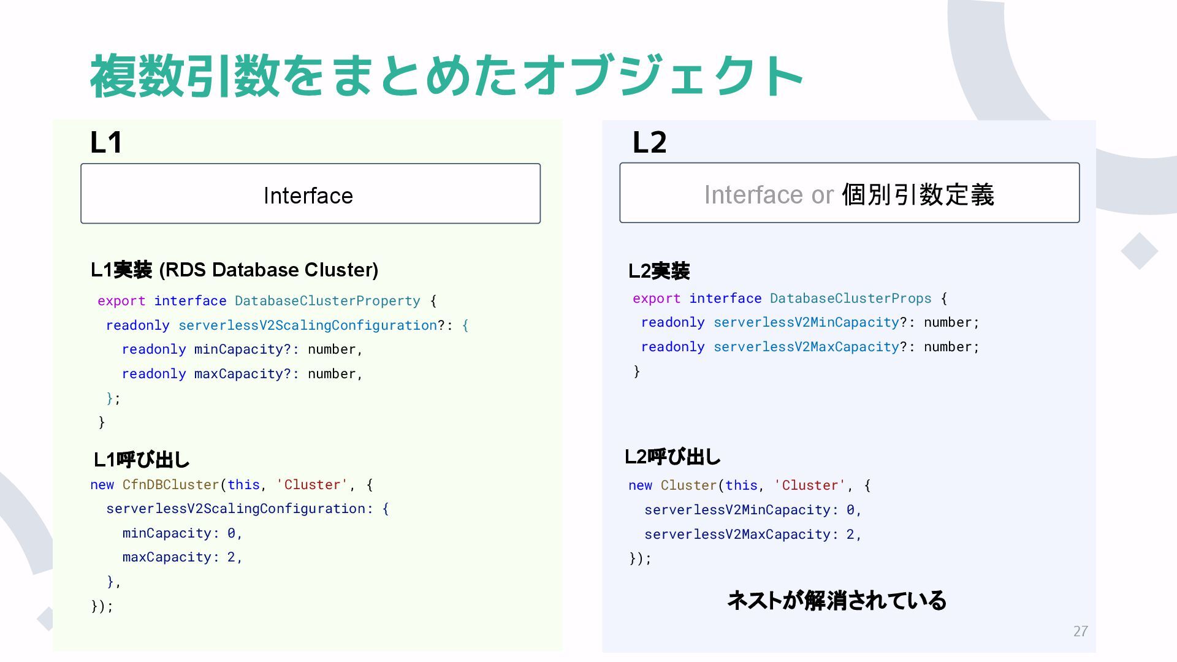1177x662 pixels.
Task: Click 'maxCapacity: 2,' line
Action: 183,557
